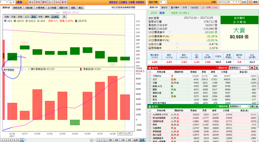Open the 行事曆 link

132,2
